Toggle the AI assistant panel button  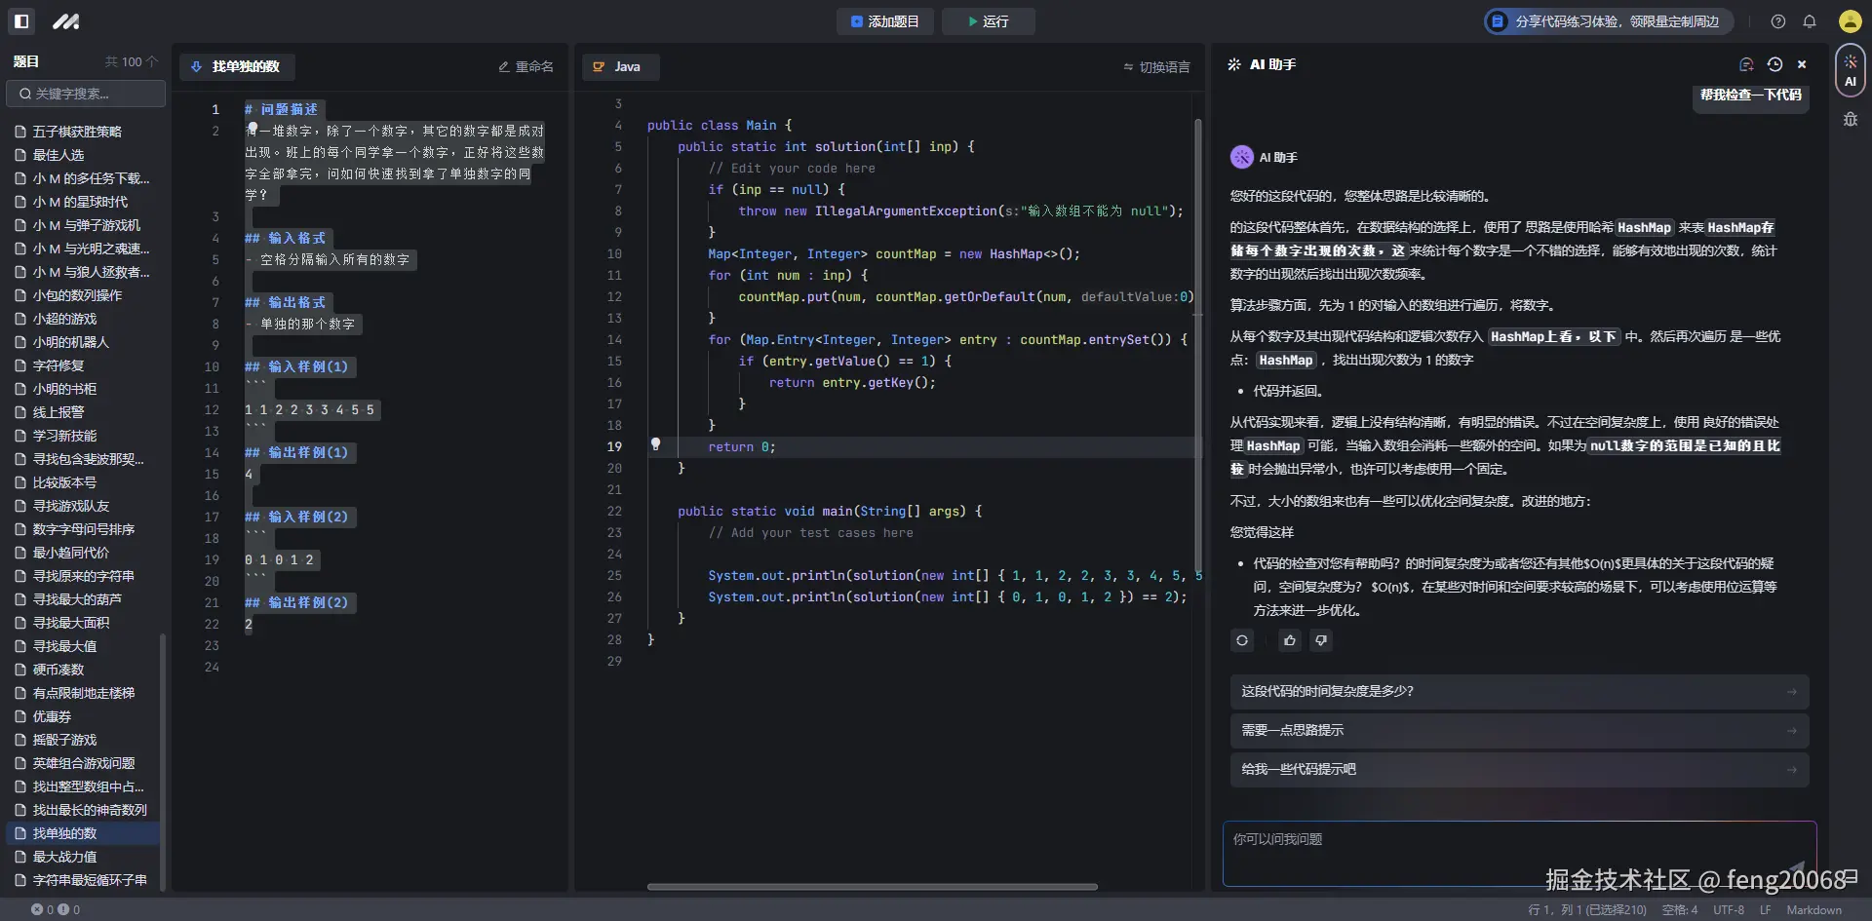pyautogui.click(x=1850, y=69)
